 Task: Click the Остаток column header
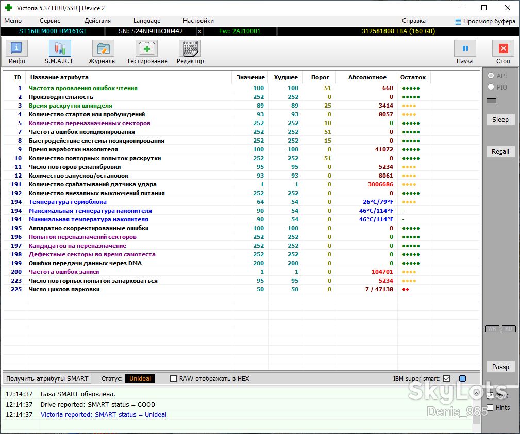(413, 77)
